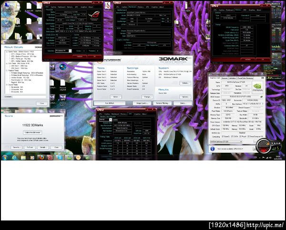Click Close in the Result Details window
Image resolution: width=286 pixels, height=230 pixels.
(x=42, y=103)
